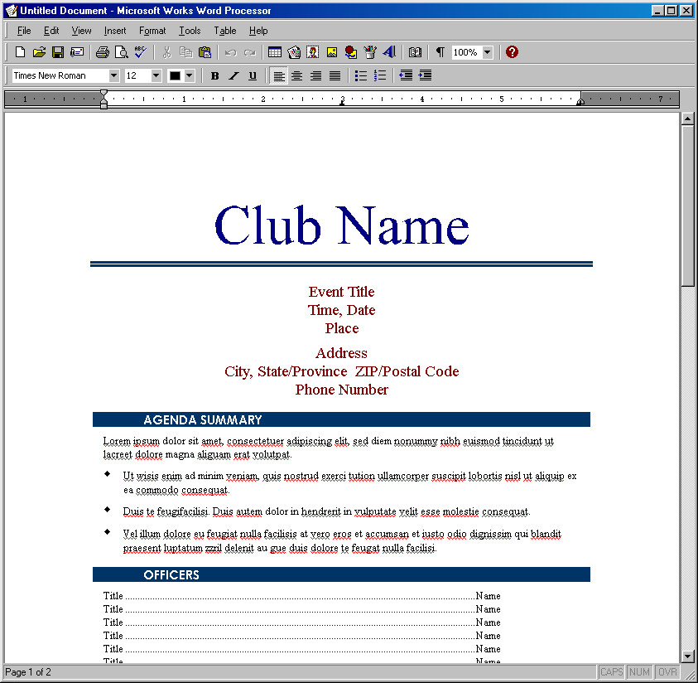The height and width of the screenshot is (683, 698).
Task: Click the "Time, Date" line
Action: 341,310
